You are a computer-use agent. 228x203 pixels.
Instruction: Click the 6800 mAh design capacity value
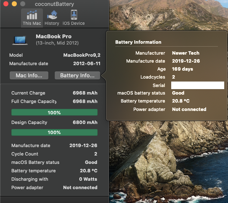tap(85, 122)
